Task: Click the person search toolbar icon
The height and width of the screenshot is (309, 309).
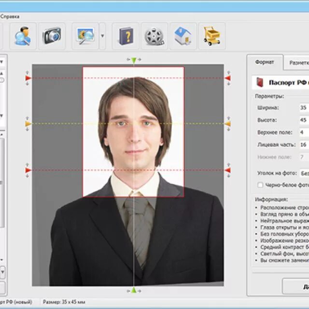Action: click(23, 36)
